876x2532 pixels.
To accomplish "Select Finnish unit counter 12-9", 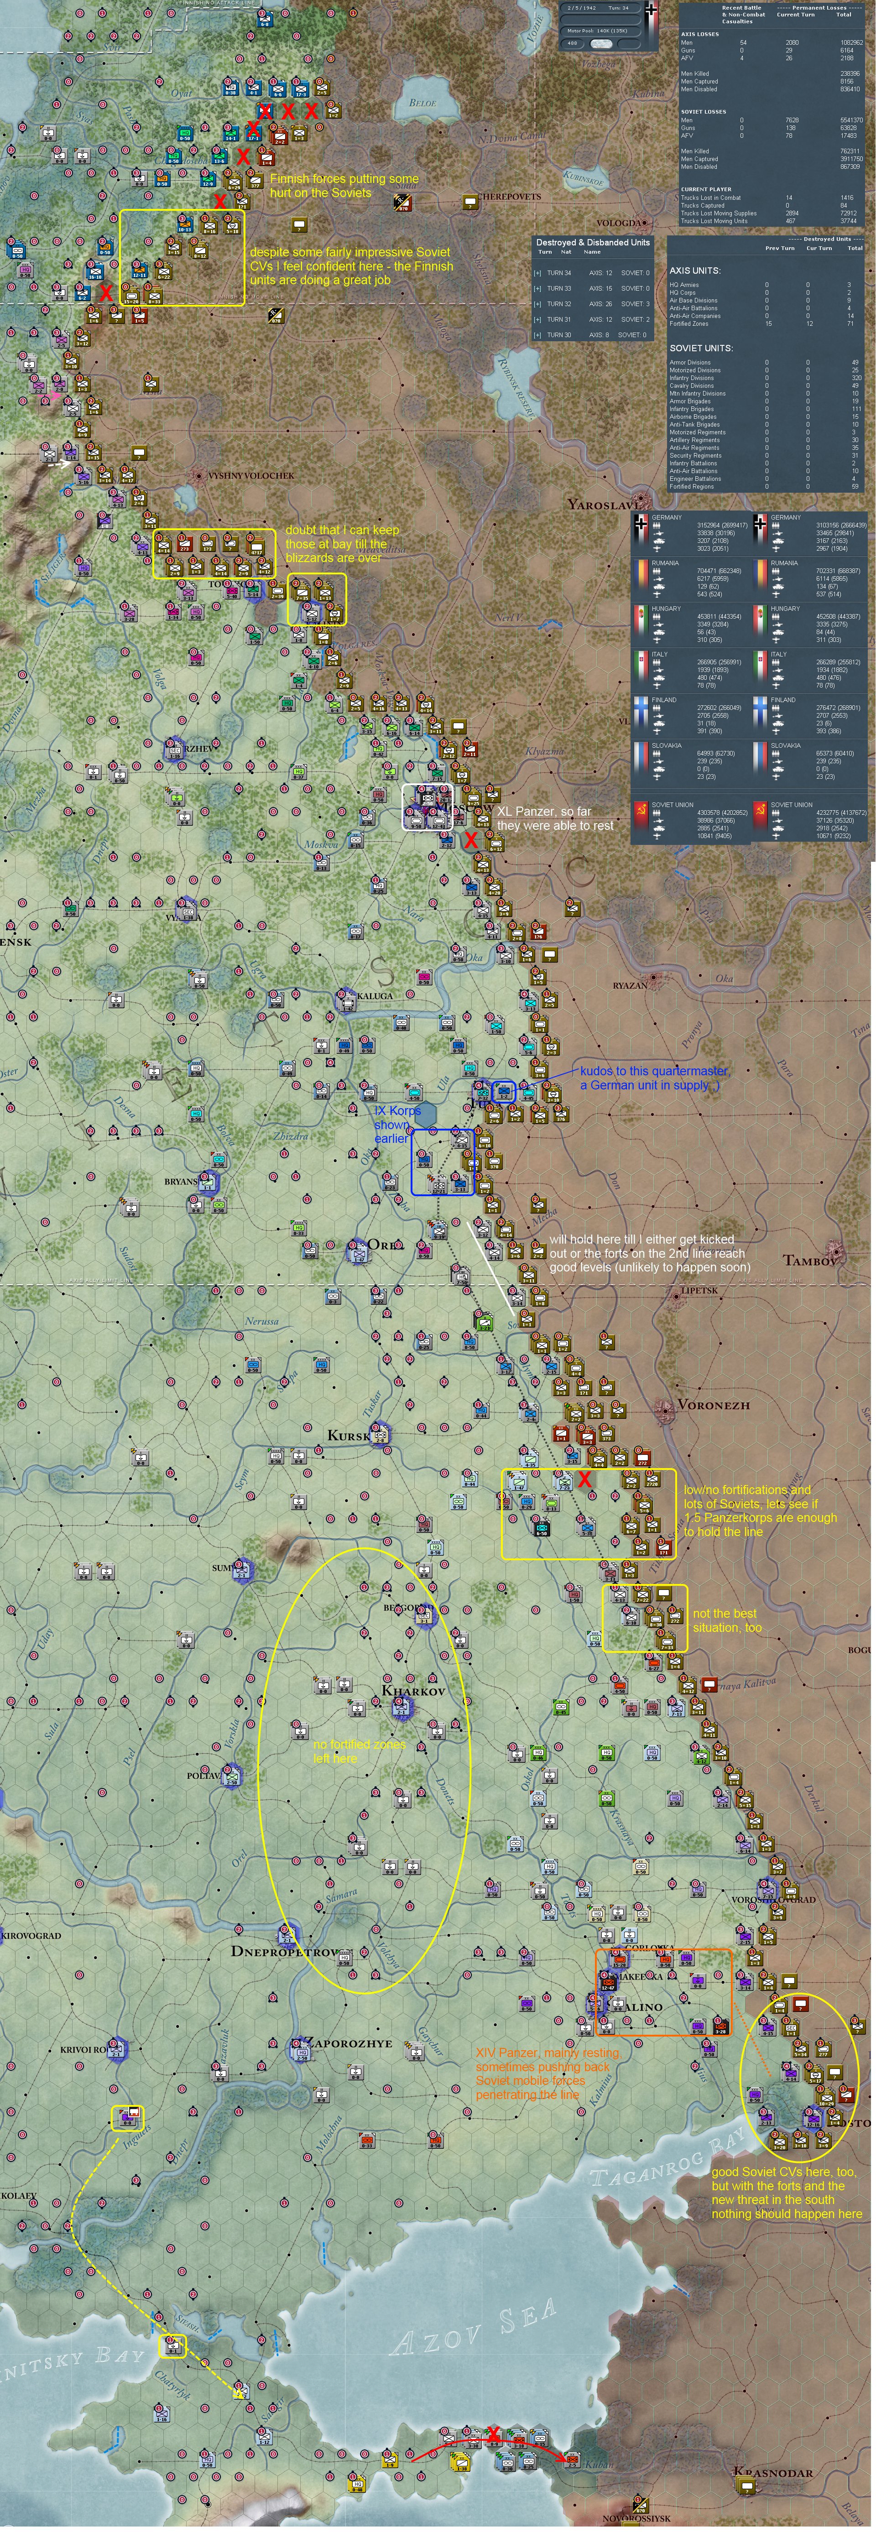I will 209,179.
